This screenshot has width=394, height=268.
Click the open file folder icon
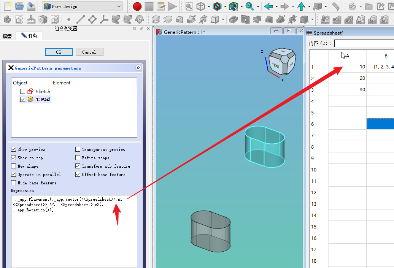19,6
